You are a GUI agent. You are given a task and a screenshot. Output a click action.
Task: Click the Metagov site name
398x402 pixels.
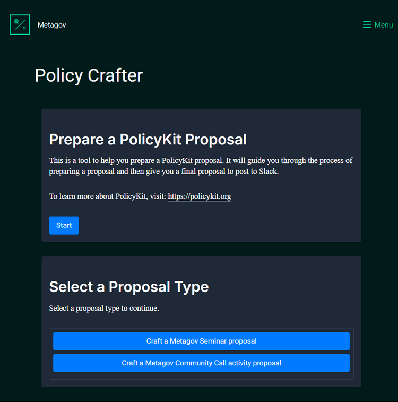(x=51, y=25)
